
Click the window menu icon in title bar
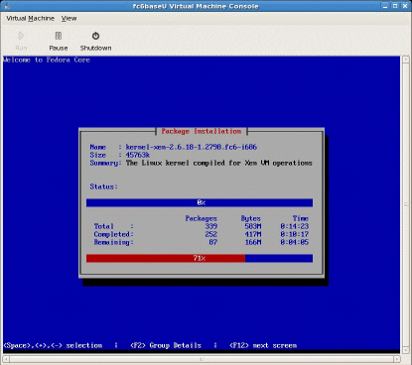pos(7,6)
